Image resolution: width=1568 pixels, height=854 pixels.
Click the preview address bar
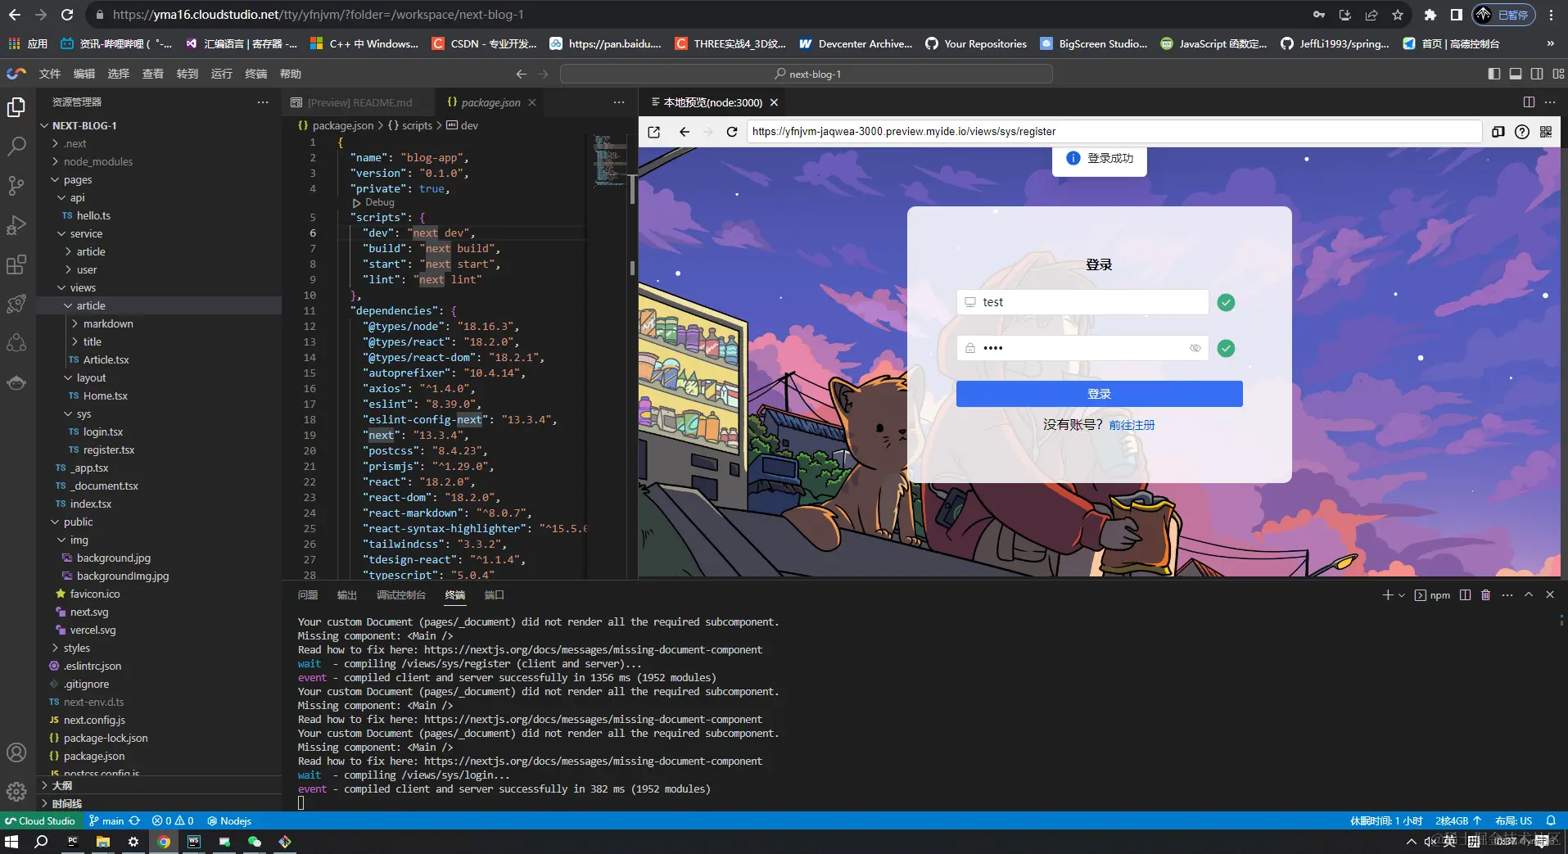[983, 131]
